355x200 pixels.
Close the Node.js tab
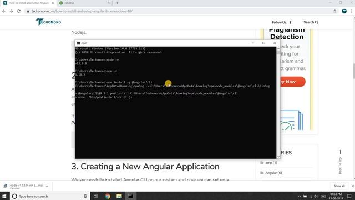[108, 3]
